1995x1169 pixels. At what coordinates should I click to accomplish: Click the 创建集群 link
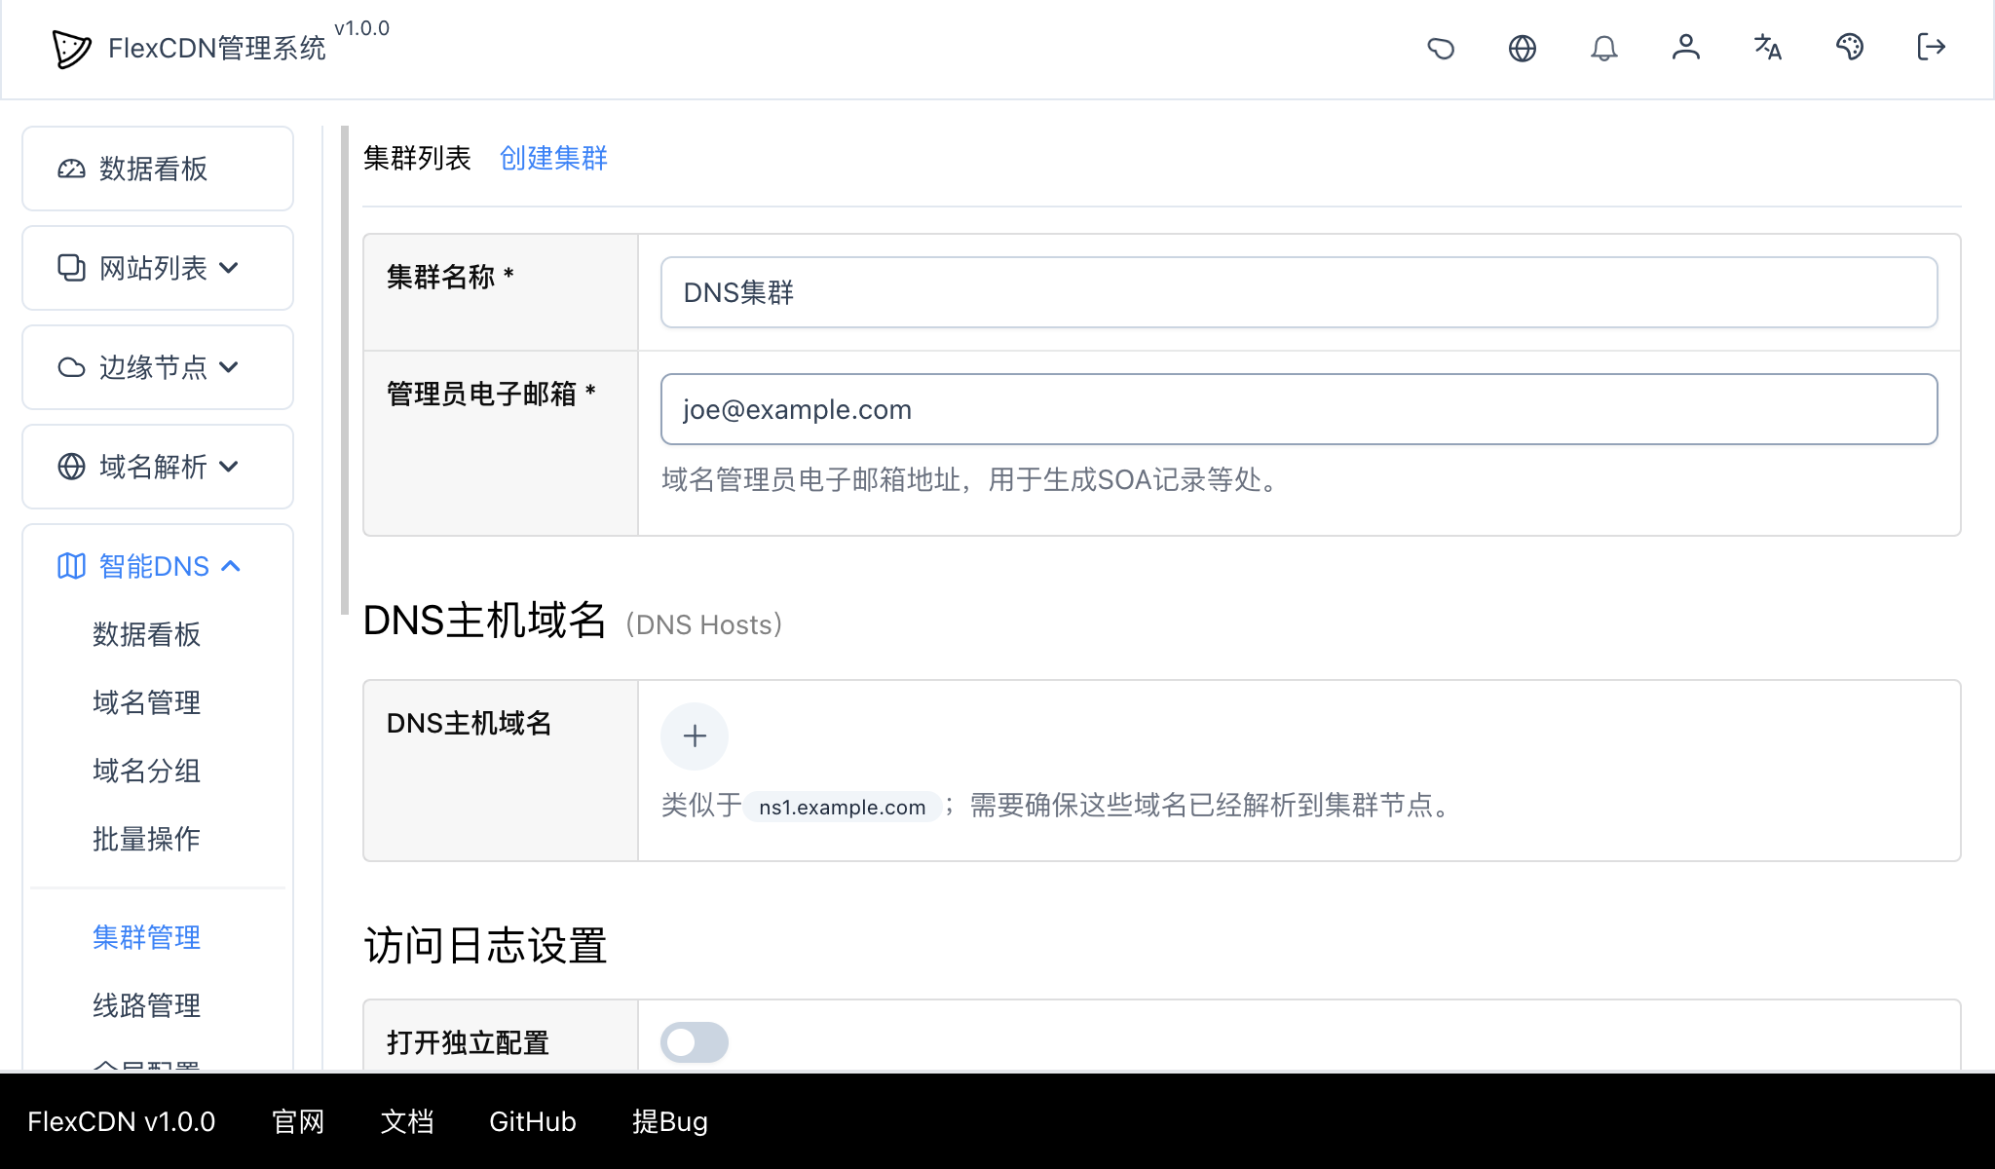pyautogui.click(x=552, y=158)
